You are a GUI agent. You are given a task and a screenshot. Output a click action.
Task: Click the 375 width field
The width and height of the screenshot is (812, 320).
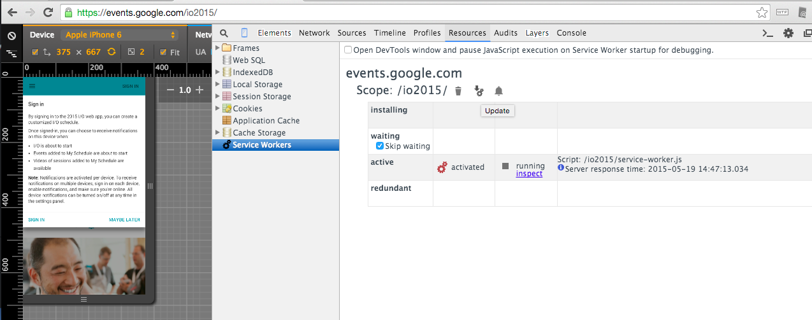63,52
